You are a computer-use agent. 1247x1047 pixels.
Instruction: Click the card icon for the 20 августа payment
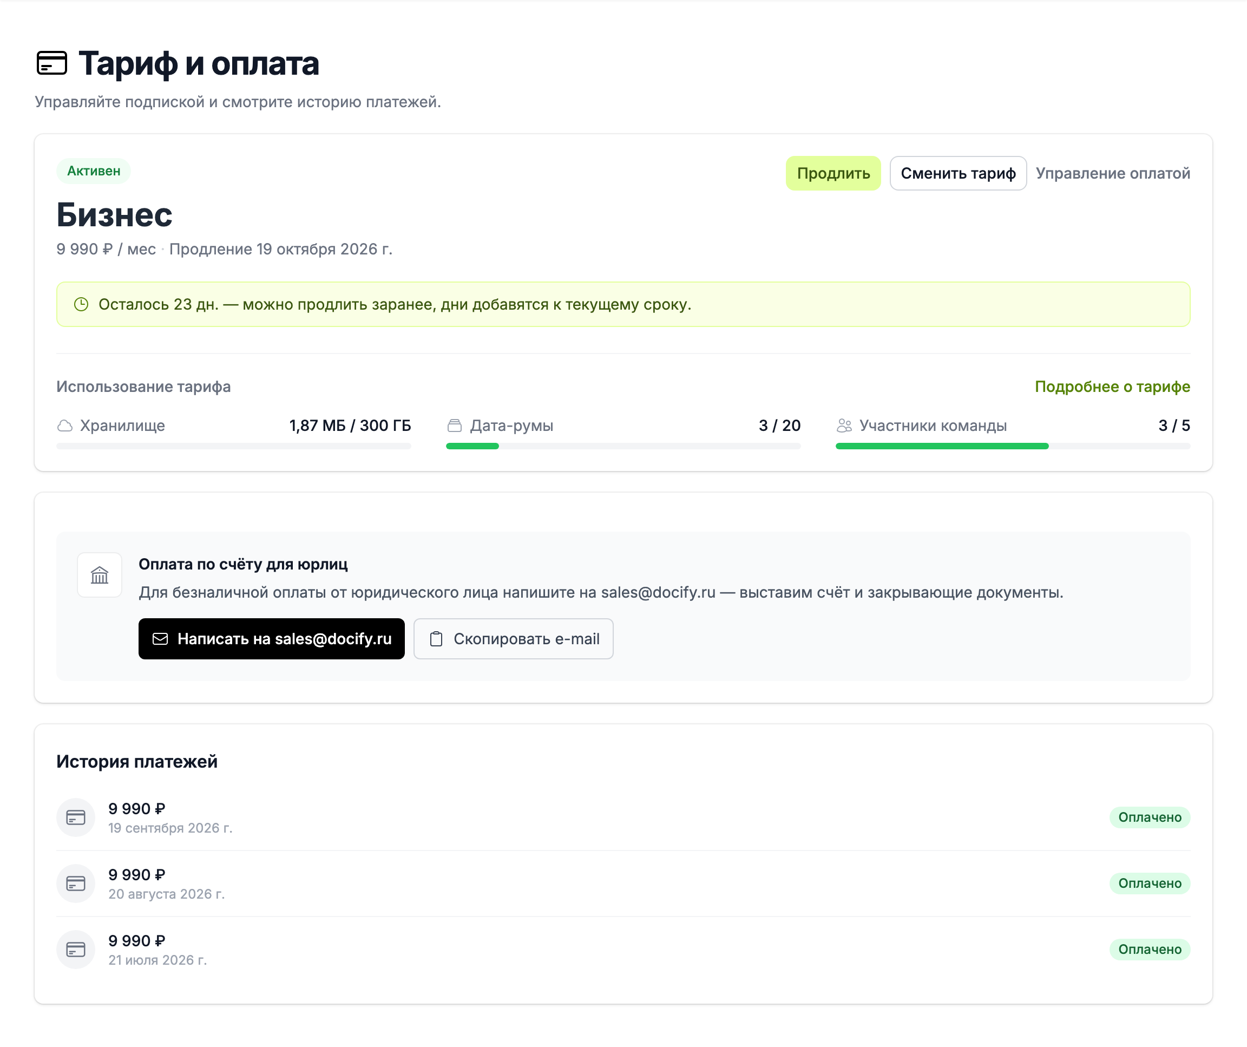[x=76, y=884]
